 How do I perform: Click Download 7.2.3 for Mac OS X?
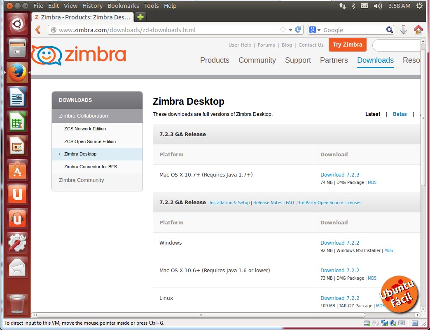(340, 174)
